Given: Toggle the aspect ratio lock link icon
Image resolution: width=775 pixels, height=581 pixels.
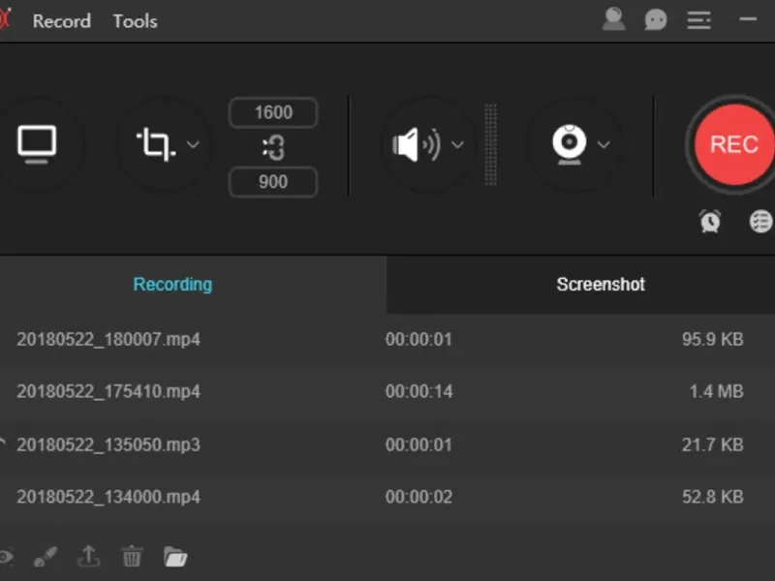Looking at the screenshot, I should point(273,148).
